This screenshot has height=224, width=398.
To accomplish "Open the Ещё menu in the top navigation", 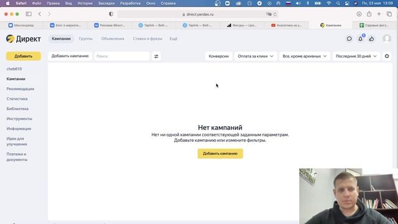I will 174,39.
